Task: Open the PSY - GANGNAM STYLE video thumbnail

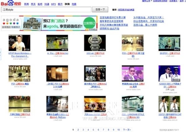Action: point(133,104)
